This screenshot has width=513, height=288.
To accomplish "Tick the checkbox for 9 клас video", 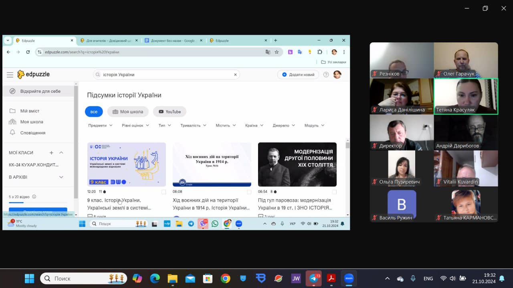I will (x=163, y=192).
